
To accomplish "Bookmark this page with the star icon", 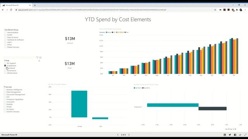I will point(215,10).
